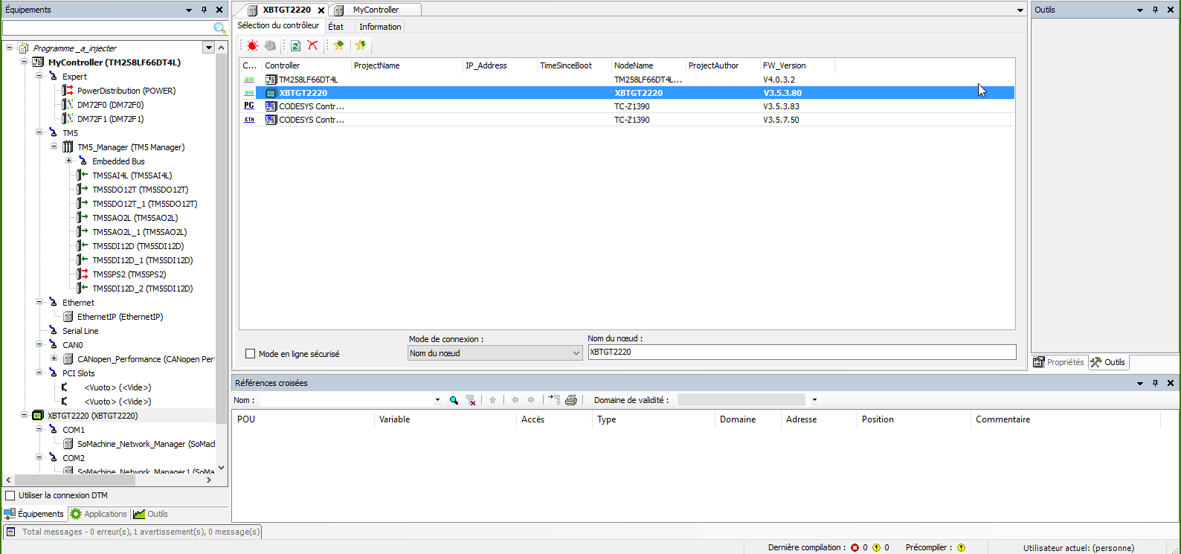The height and width of the screenshot is (554, 1181).
Task: Click the refresh controller list icon
Action: pos(295,46)
